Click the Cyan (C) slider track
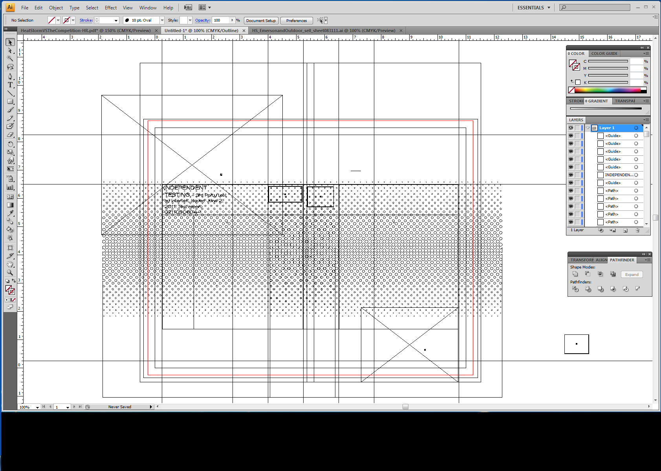 (608, 62)
